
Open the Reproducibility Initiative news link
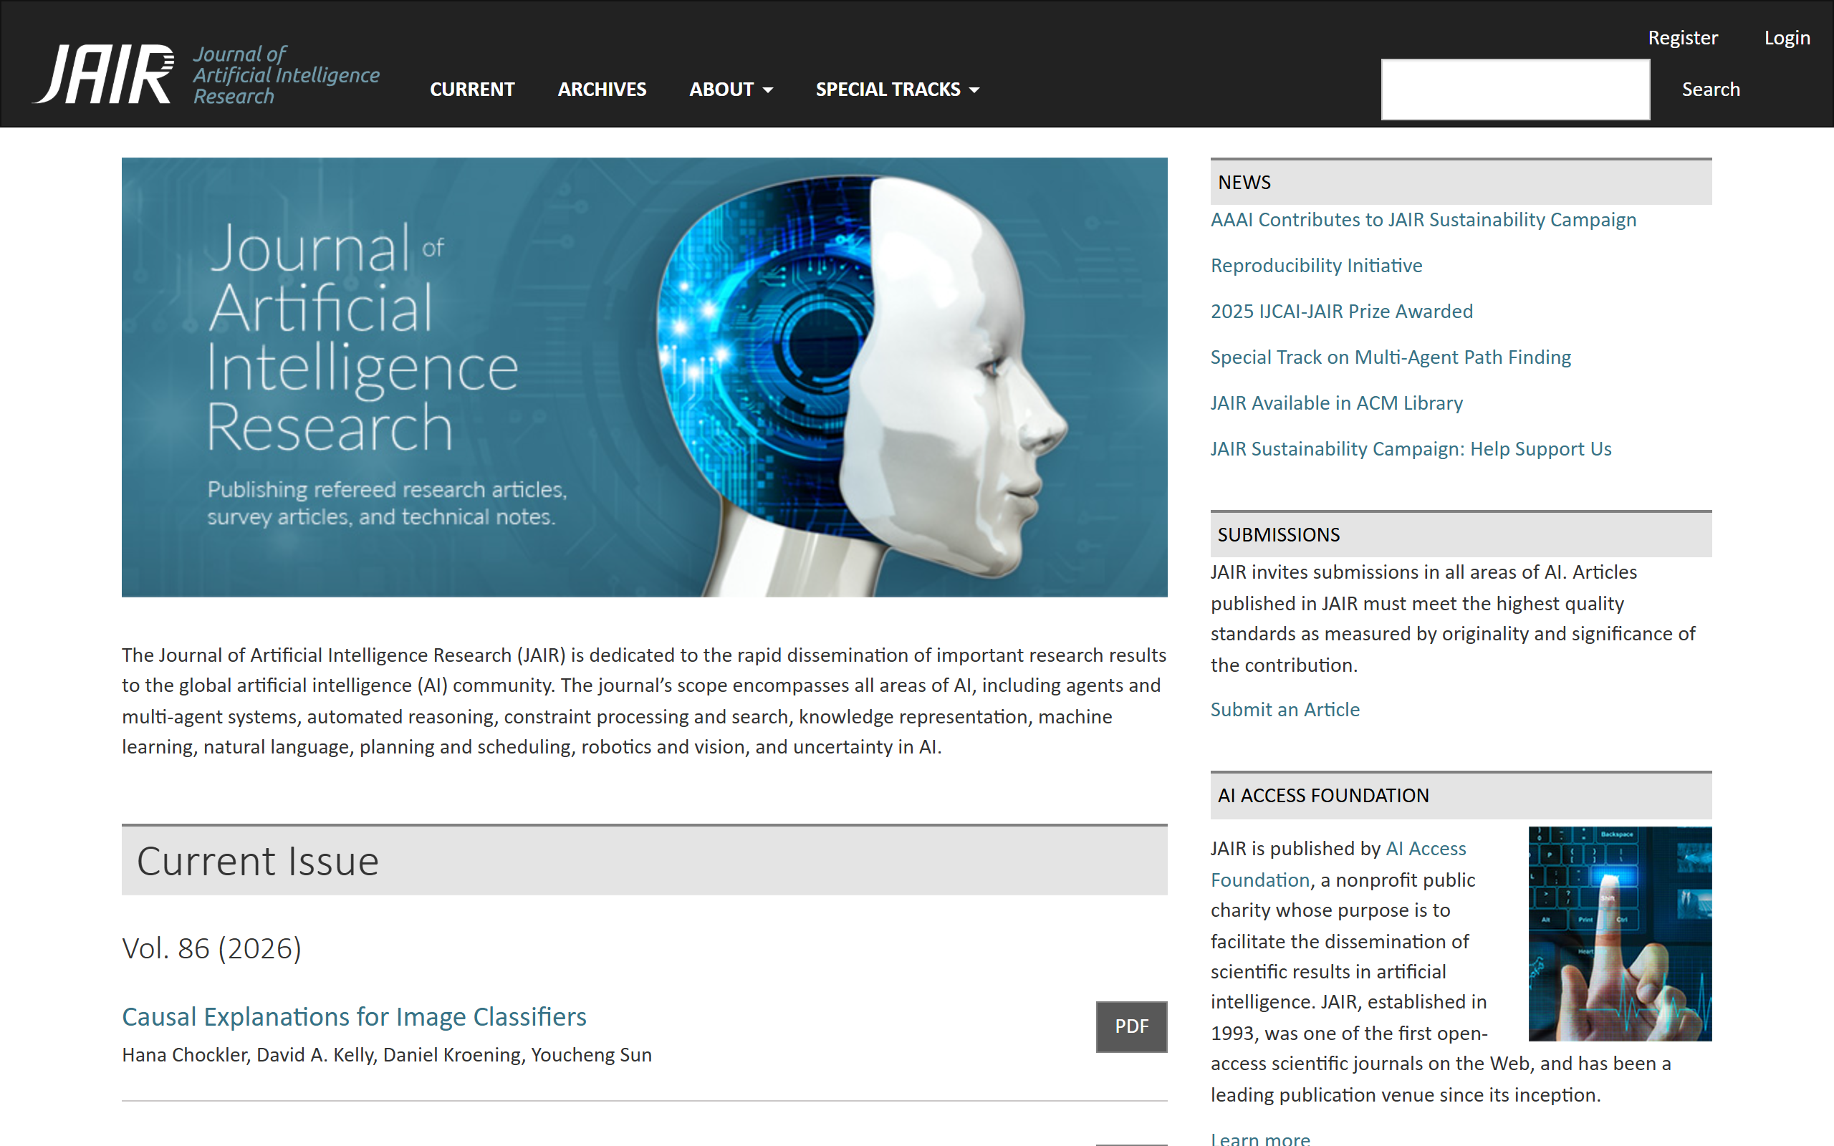(1316, 265)
